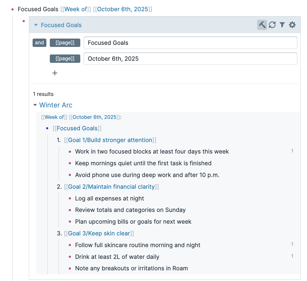Click the first [[page]] condition tag
307x281 pixels.
click(65, 43)
